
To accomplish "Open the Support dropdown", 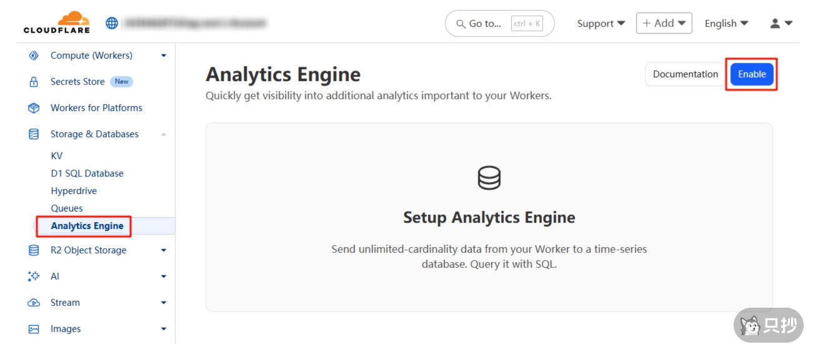I will pyautogui.click(x=601, y=23).
